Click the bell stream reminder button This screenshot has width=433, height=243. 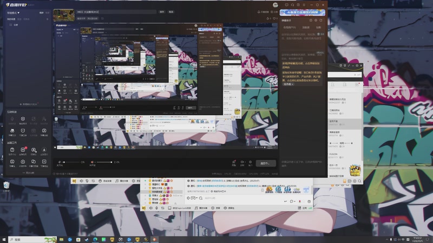tap(263, 12)
